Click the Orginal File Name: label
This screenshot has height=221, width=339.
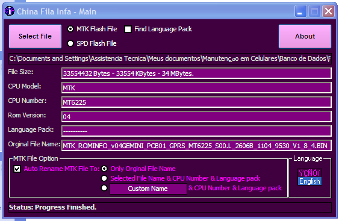point(34,144)
